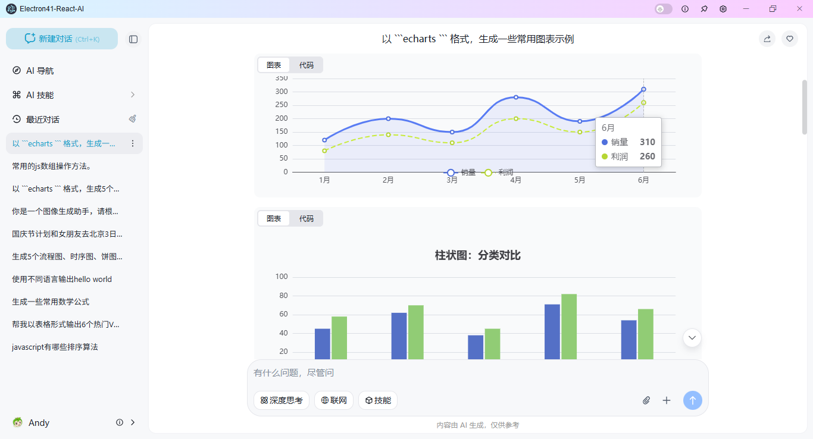Click the plus icon in input bar

[667, 400]
